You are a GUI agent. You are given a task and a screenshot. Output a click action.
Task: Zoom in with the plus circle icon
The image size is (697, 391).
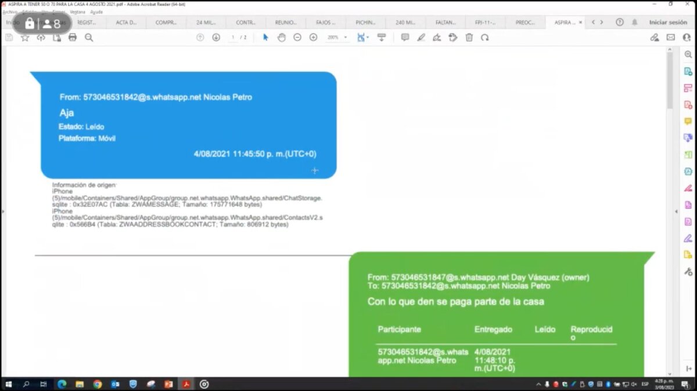click(313, 37)
